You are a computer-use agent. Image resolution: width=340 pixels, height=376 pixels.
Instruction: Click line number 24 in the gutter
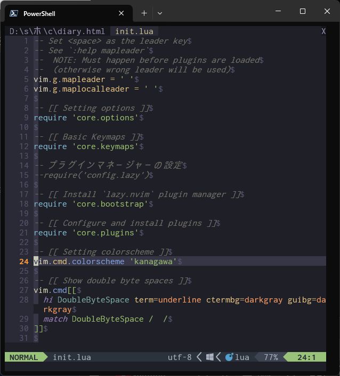click(23, 261)
